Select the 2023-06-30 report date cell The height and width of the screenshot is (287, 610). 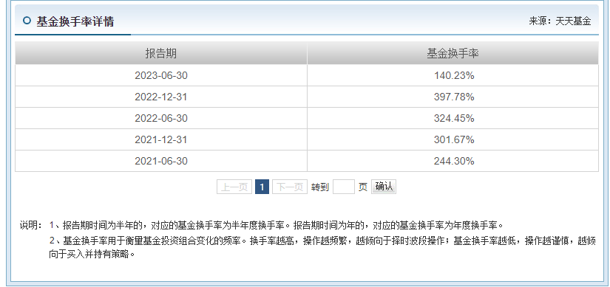tap(161, 75)
